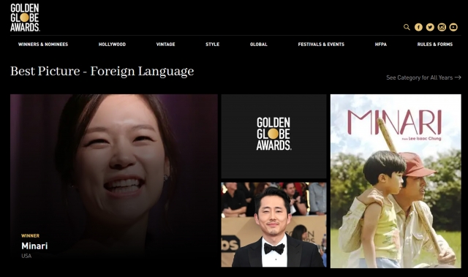This screenshot has height=277, width=468.
Task: Click the arrow beside See Category for All Years
Action: pos(458,77)
